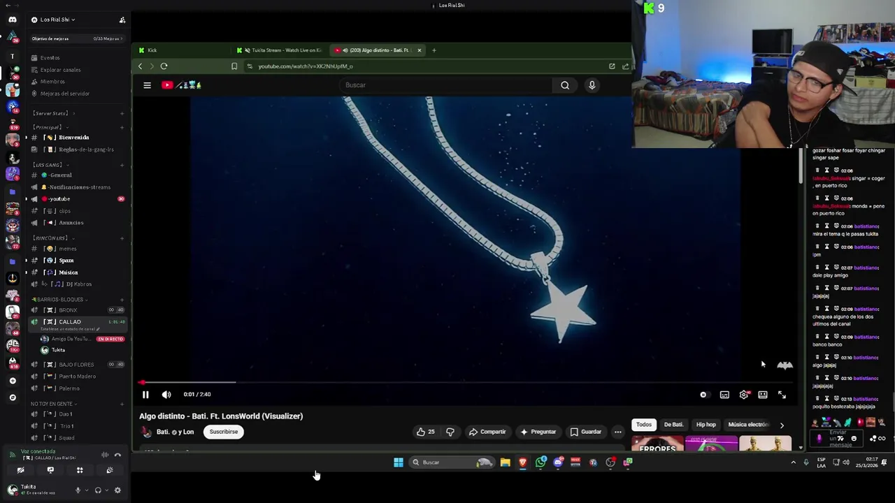The image size is (895, 503).
Task: Pause the YouTube video
Action: point(145,395)
